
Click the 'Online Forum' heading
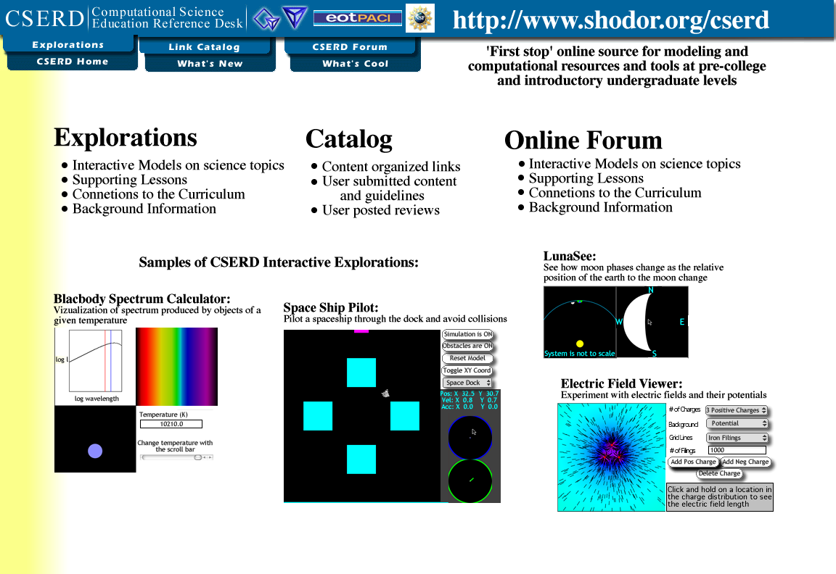[583, 140]
